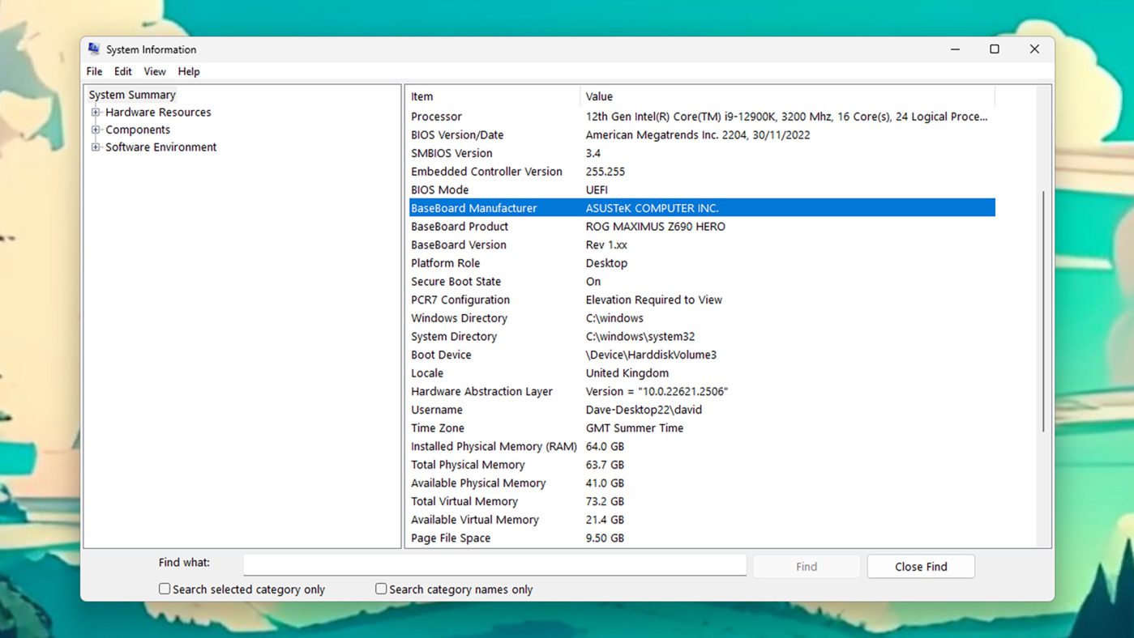The image size is (1134, 638).
Task: Select the BaseBoard Product row
Action: click(x=460, y=227)
